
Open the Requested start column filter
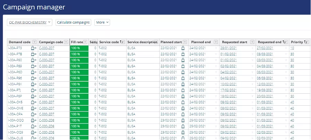252,42
